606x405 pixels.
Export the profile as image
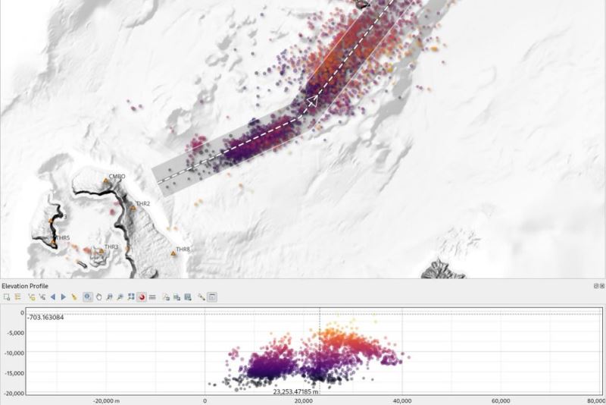point(176,297)
